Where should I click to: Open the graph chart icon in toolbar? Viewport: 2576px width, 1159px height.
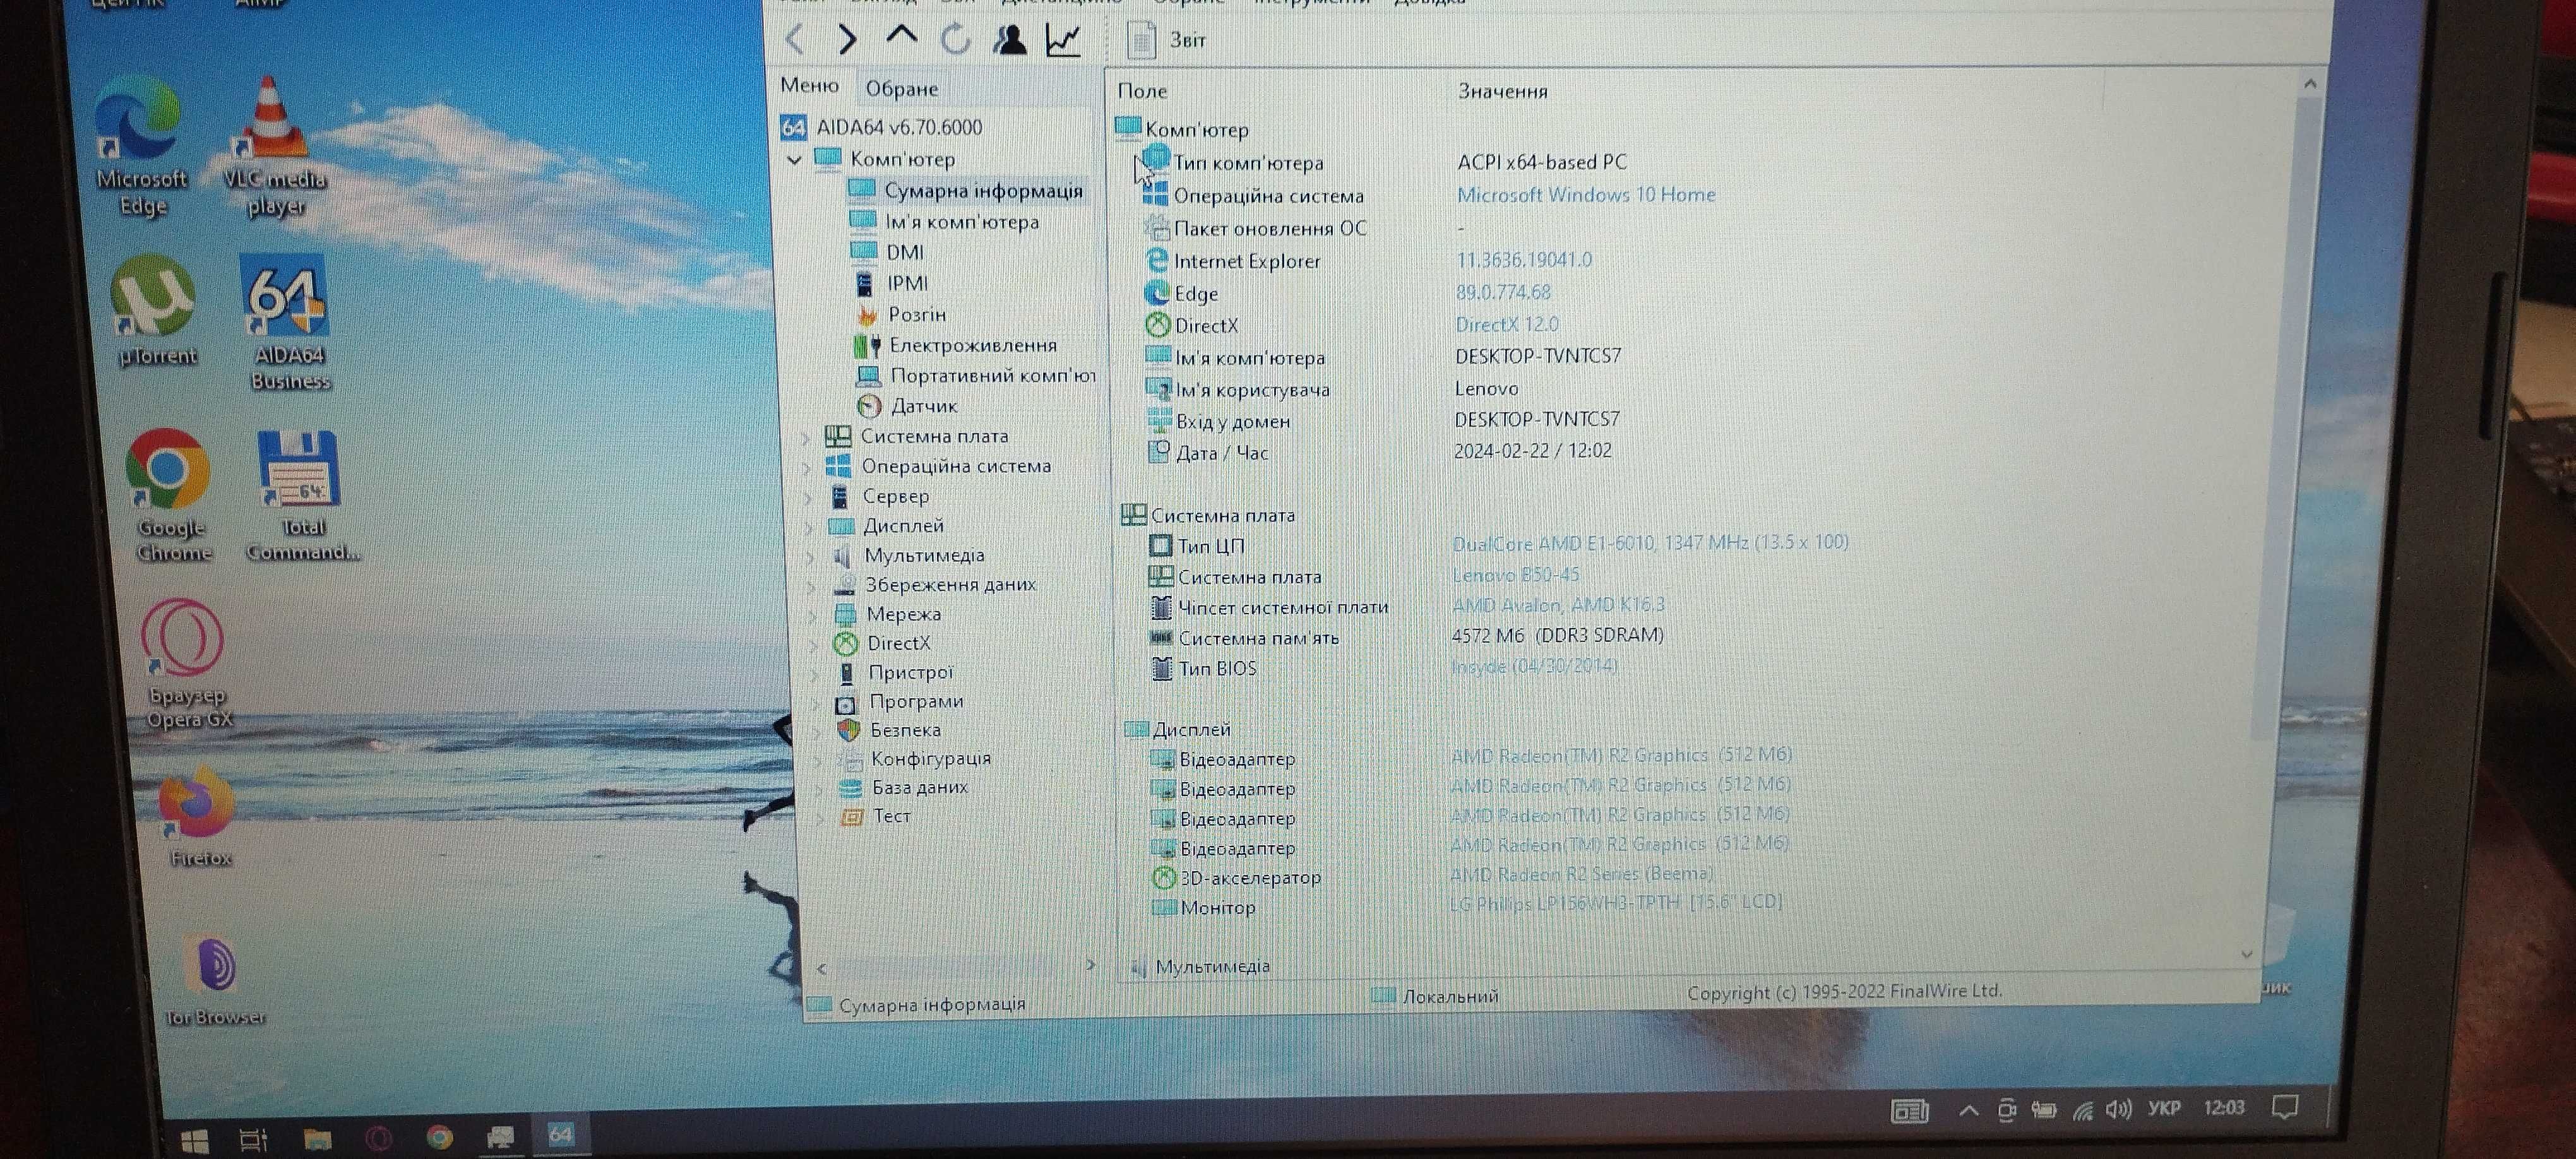point(1063,40)
